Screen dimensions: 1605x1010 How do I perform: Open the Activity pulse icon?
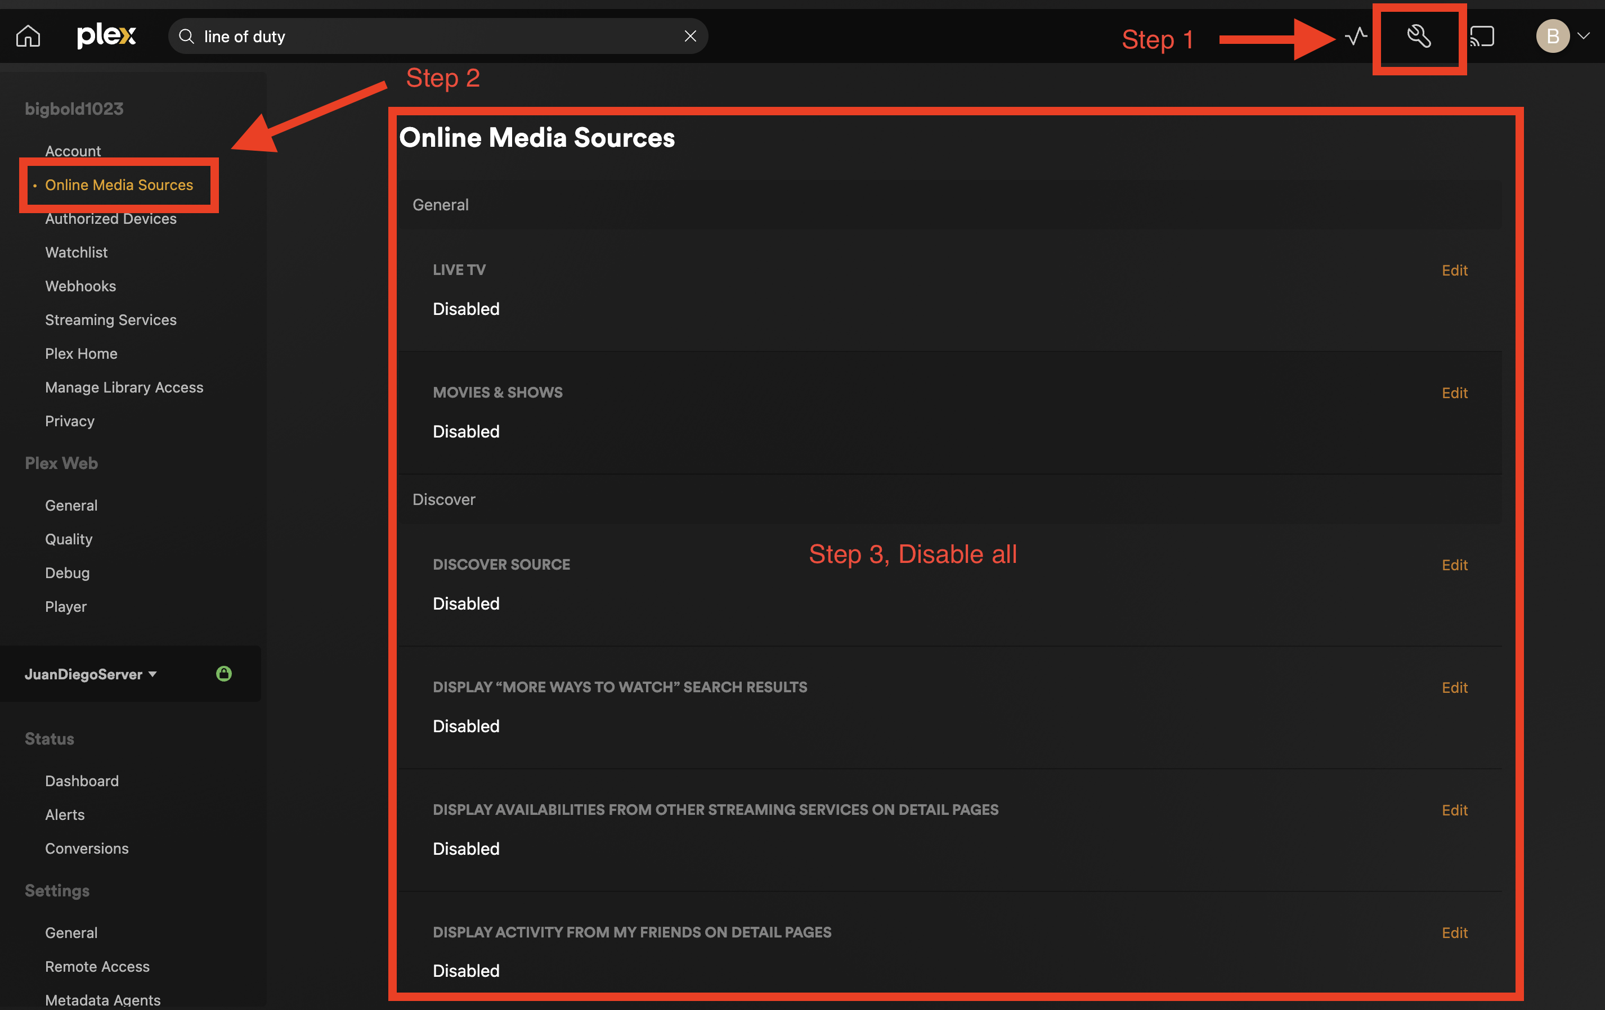click(1356, 36)
